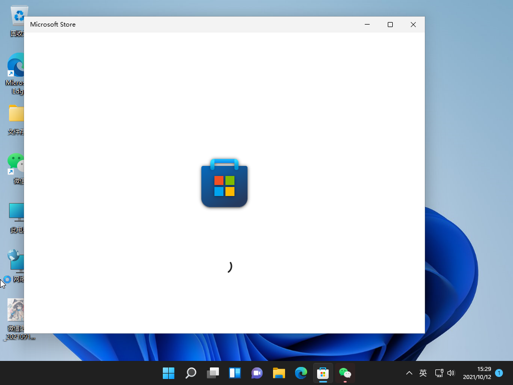
Task: Open the notification badge showing 1
Action: point(499,373)
